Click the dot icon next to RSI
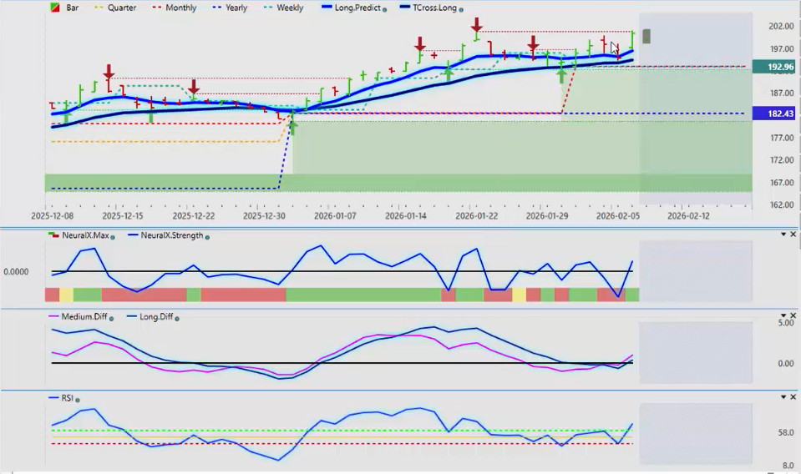Viewport: 801px width, 474px height. [x=78, y=399]
